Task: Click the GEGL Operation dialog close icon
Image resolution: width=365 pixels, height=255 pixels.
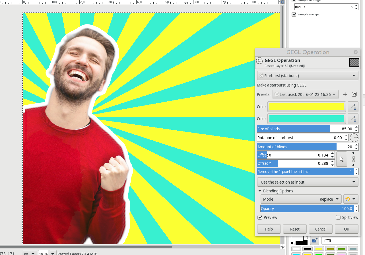Action: 355,52
